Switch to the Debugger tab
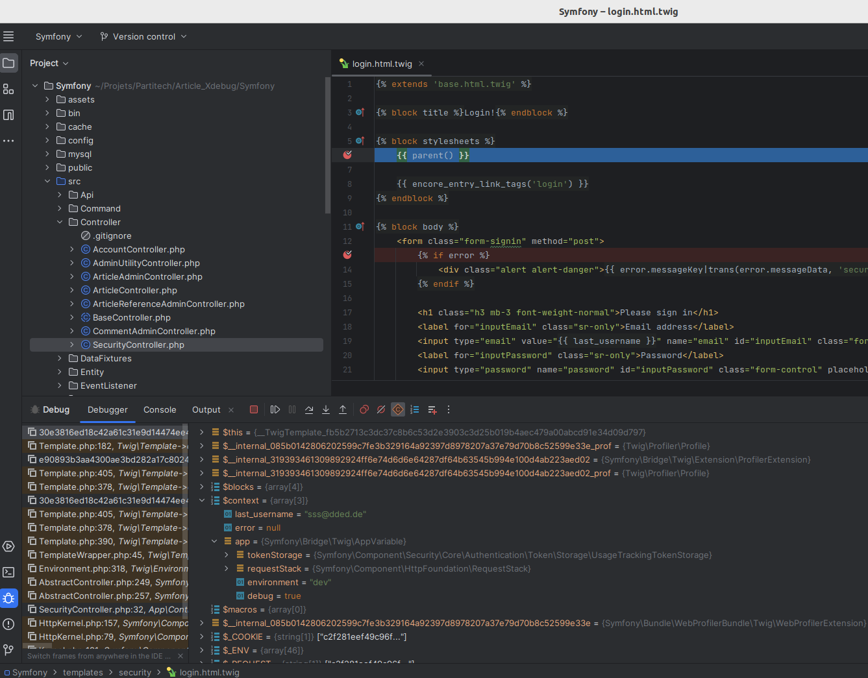This screenshot has height=678, width=868. coord(108,409)
